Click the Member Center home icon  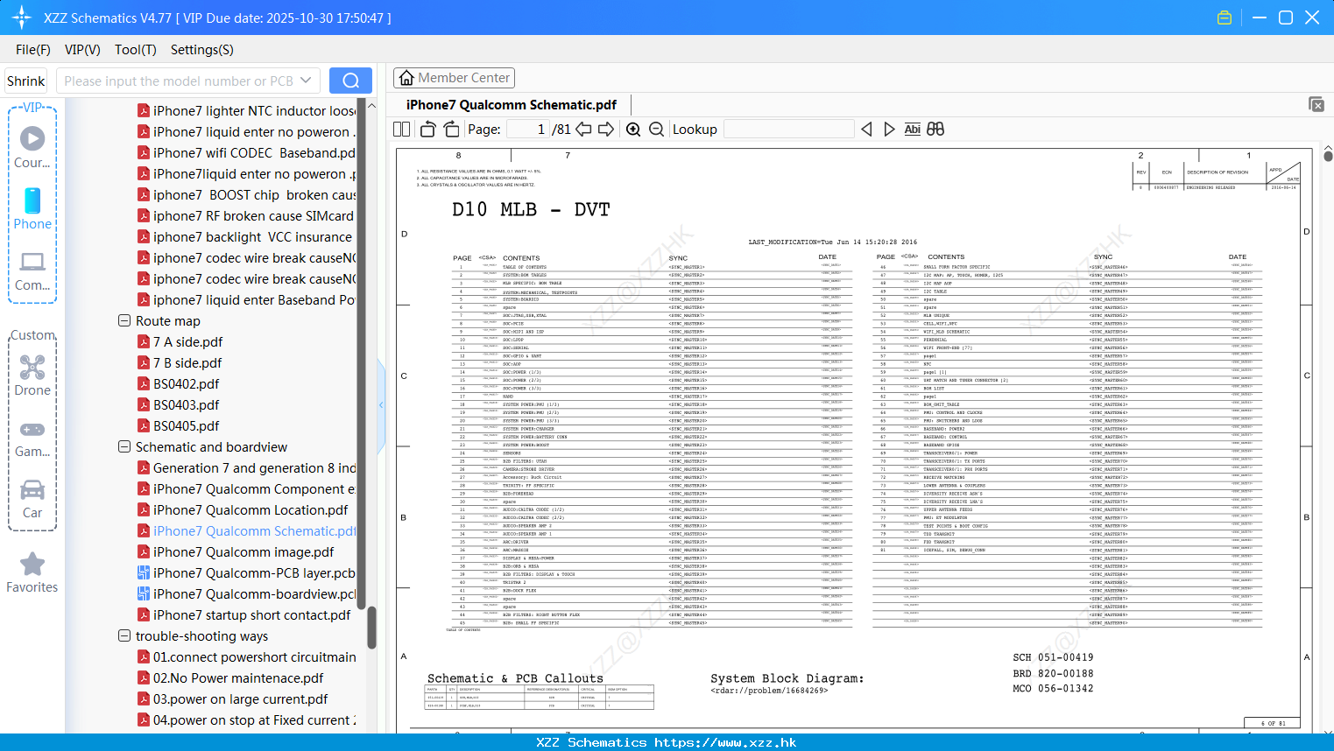tap(406, 78)
